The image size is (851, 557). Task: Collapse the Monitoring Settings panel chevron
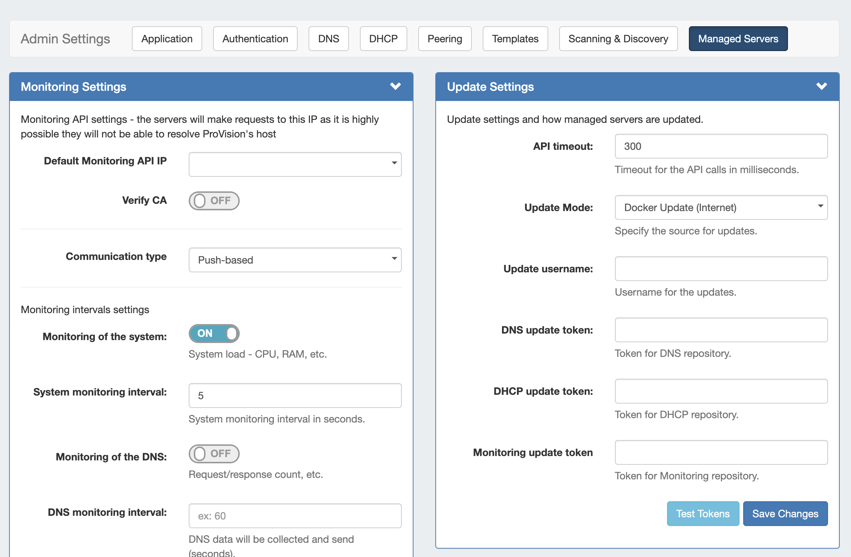point(395,86)
